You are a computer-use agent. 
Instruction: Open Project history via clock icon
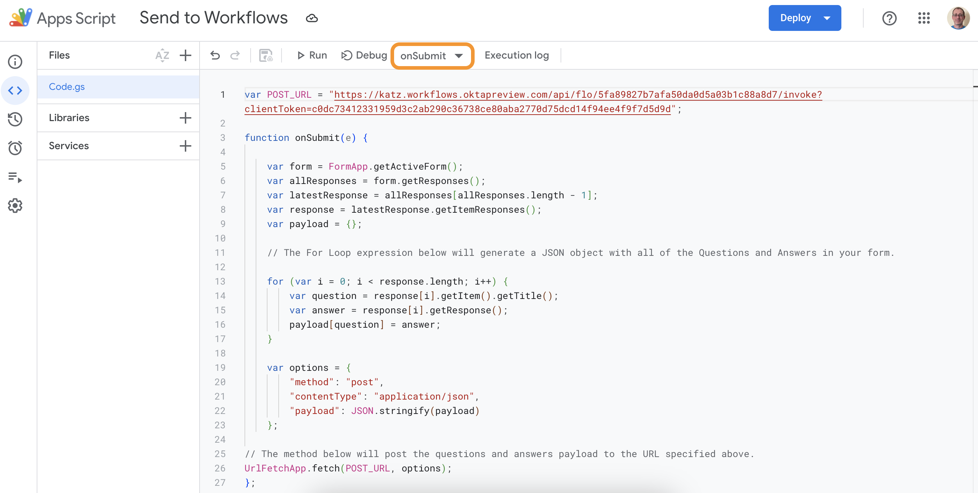[15, 119]
